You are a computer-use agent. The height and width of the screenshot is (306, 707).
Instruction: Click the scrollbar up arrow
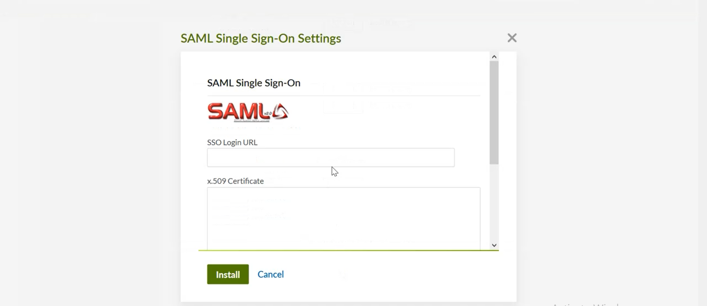[494, 56]
